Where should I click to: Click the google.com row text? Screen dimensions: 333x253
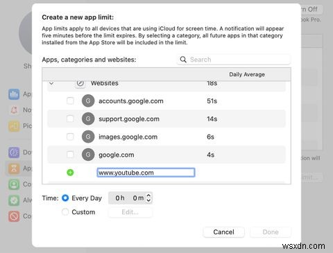point(117,155)
